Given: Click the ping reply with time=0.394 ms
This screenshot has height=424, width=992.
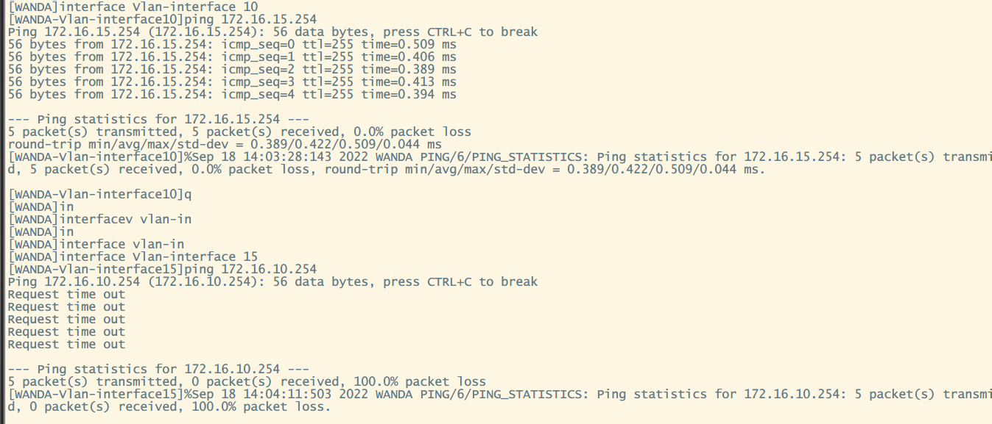Looking at the screenshot, I should 232,94.
